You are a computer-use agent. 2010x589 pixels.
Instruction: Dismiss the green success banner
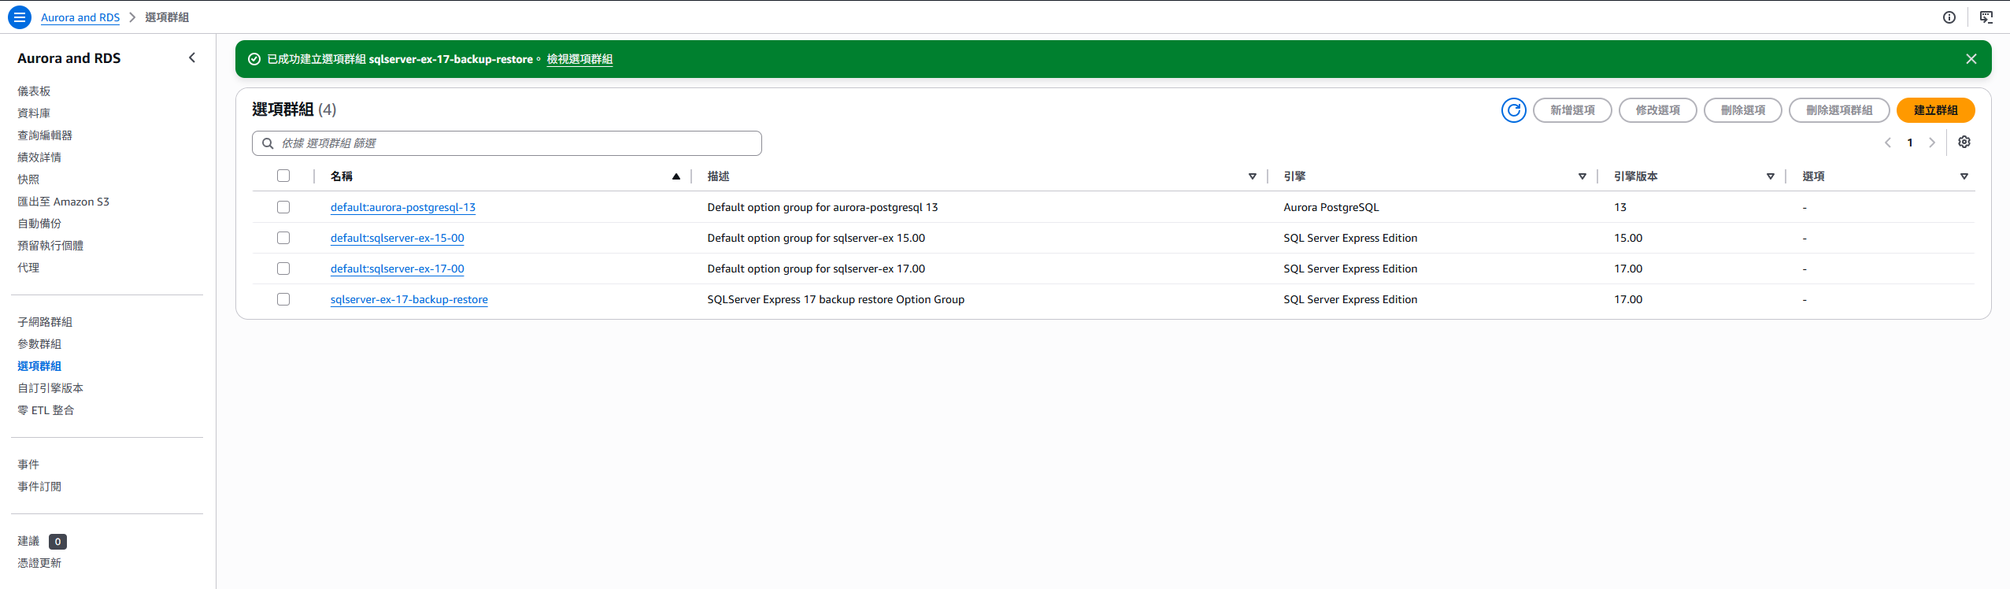coord(1971,59)
